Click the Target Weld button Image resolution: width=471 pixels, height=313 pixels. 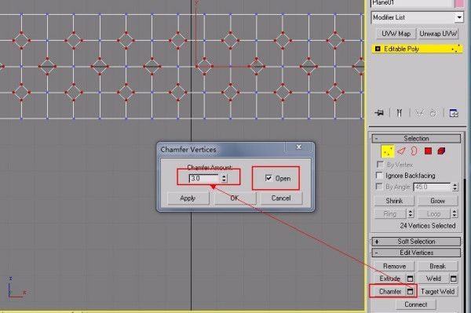point(438,291)
